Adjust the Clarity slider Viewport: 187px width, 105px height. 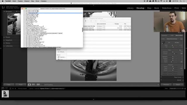[x=173, y=69]
